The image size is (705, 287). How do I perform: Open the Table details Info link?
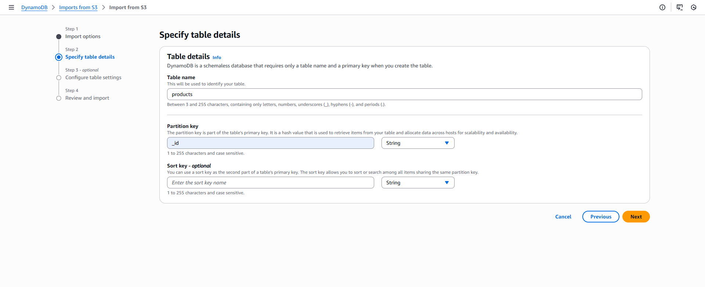[x=217, y=58]
